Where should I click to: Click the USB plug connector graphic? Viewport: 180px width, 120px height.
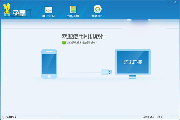click(107, 72)
